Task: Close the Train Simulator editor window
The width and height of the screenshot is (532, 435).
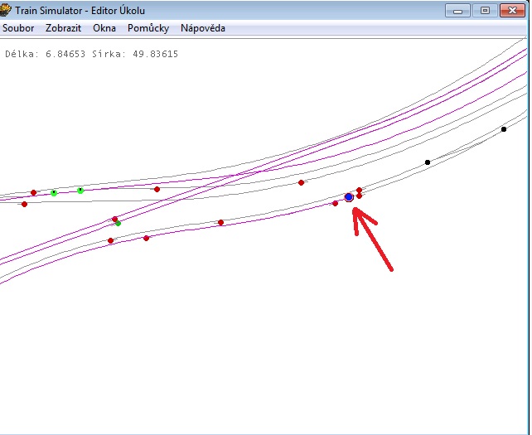Action: (513, 10)
